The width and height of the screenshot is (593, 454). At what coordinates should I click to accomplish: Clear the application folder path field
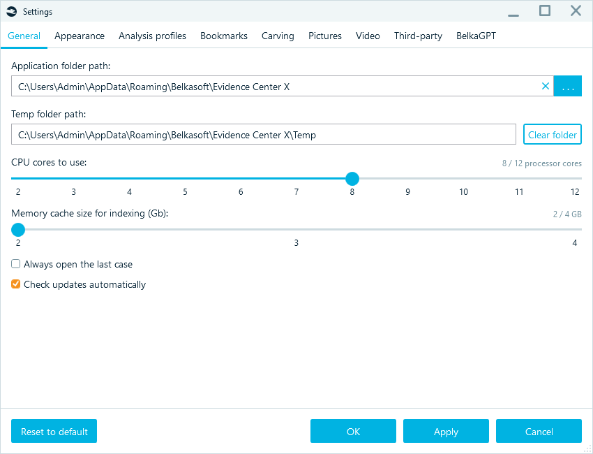point(546,86)
